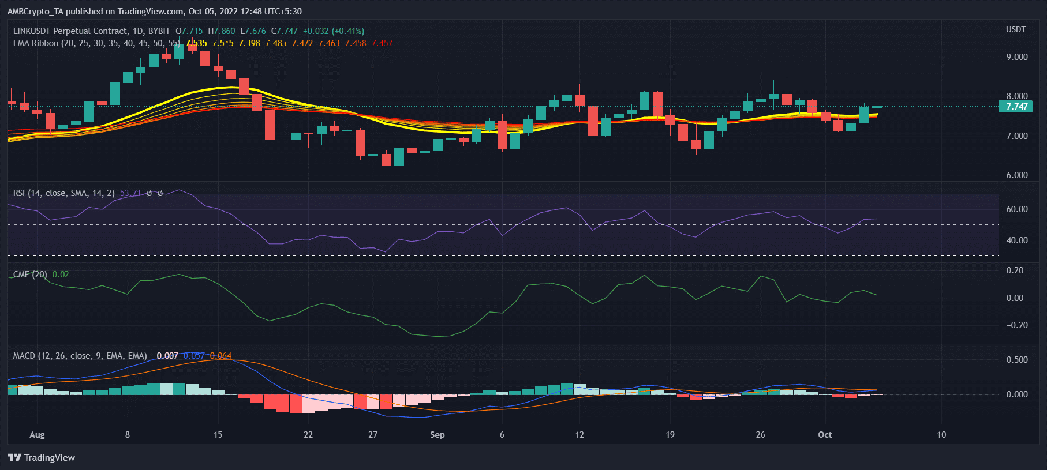1047x470 pixels.
Task: Click the 9.000 price axis label
Action: (x=1017, y=57)
